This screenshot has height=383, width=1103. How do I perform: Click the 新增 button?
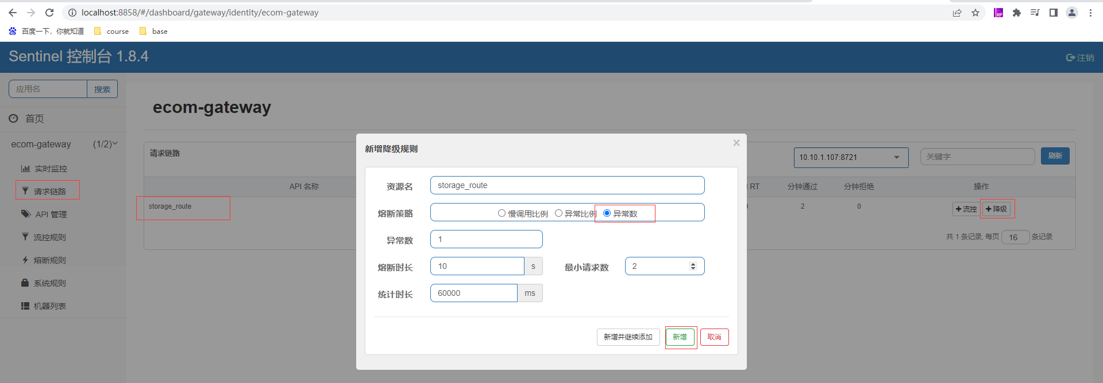[680, 337]
